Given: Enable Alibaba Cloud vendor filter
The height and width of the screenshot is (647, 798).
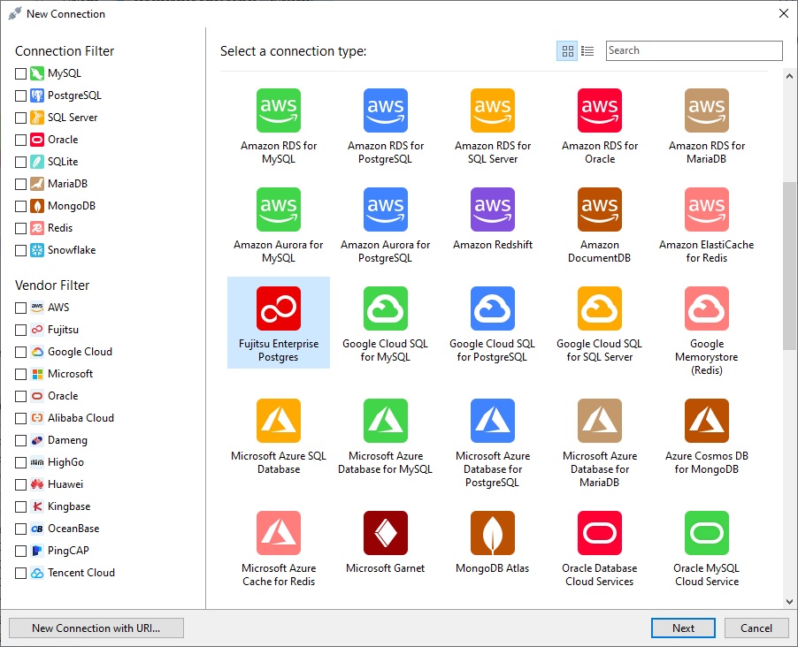Looking at the screenshot, I should click(x=21, y=419).
